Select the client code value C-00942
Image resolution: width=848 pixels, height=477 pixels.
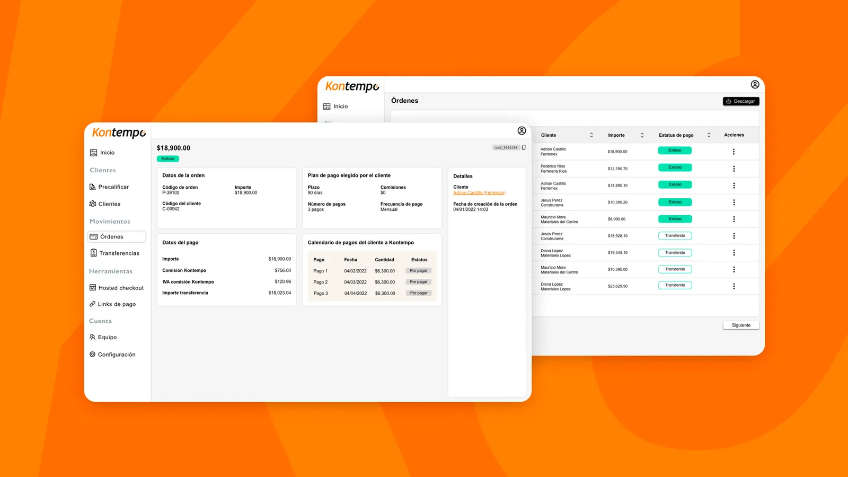point(171,209)
